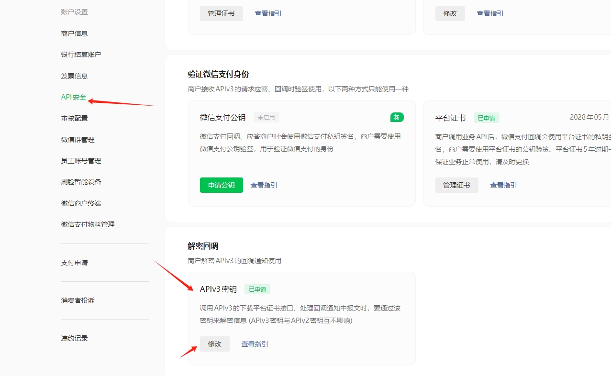Open the 发票信息 page
Screen dimensions: 611x376
click(x=74, y=76)
